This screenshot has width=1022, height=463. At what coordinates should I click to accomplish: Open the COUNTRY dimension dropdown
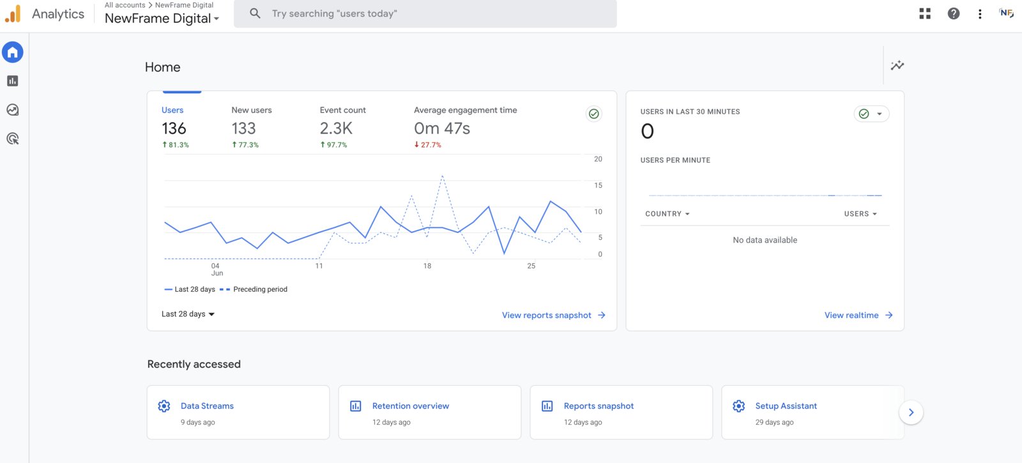click(x=667, y=214)
